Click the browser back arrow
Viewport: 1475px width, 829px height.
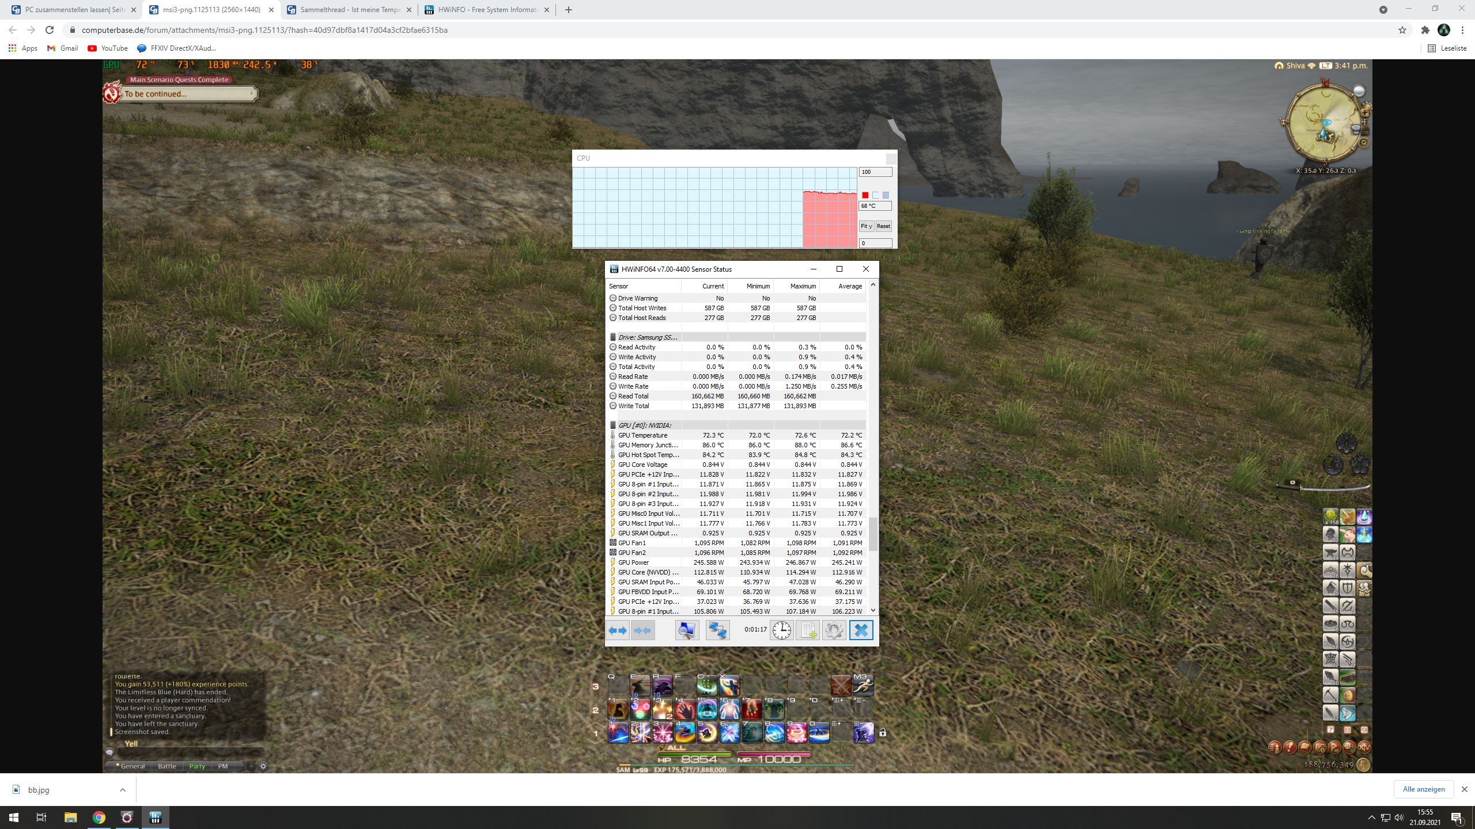click(x=13, y=30)
